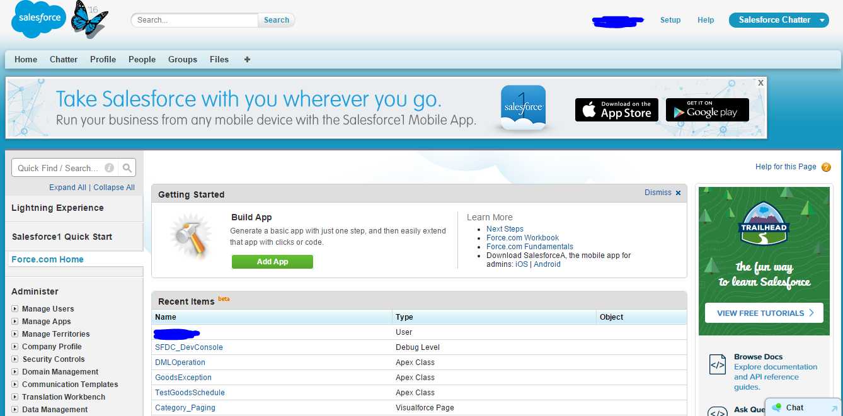The height and width of the screenshot is (416, 843).
Task: Click Download on the App Store badge
Action: coord(617,110)
